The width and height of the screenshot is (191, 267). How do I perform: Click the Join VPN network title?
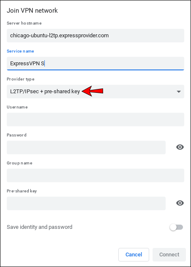tap(32, 11)
